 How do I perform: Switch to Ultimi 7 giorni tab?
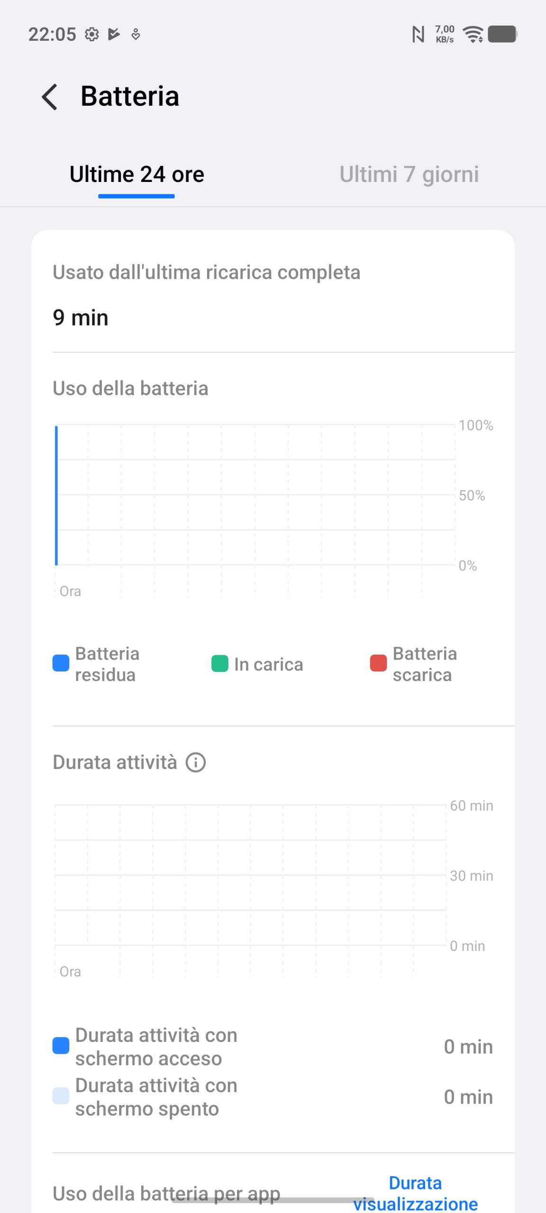point(409,174)
